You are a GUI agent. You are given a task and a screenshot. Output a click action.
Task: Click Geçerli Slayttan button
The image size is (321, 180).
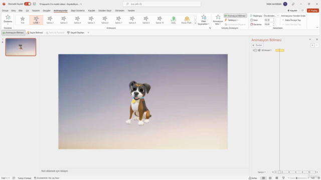pyautogui.click(x=76, y=32)
